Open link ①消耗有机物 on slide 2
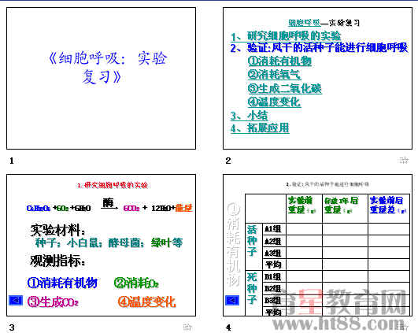Image resolution: width=418 pixels, height=333 pixels. pyautogui.click(x=279, y=61)
